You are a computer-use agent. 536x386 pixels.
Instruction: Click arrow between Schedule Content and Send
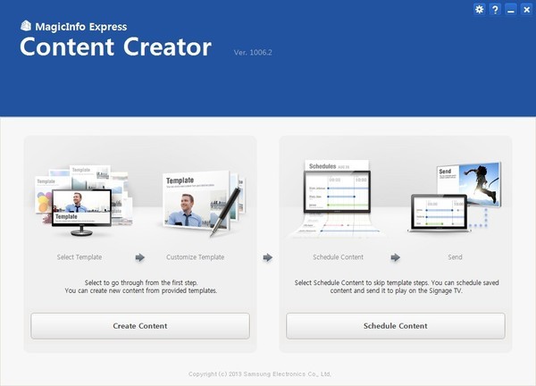(395, 257)
